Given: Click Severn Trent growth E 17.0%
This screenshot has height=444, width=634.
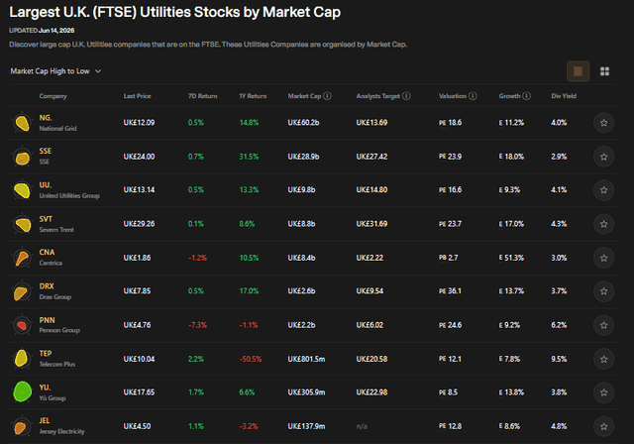Looking at the screenshot, I should [x=511, y=224].
